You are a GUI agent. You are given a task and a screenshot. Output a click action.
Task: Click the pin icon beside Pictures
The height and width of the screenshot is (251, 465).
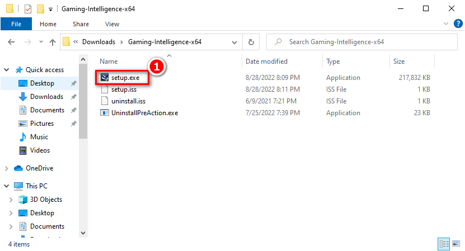tap(73, 124)
